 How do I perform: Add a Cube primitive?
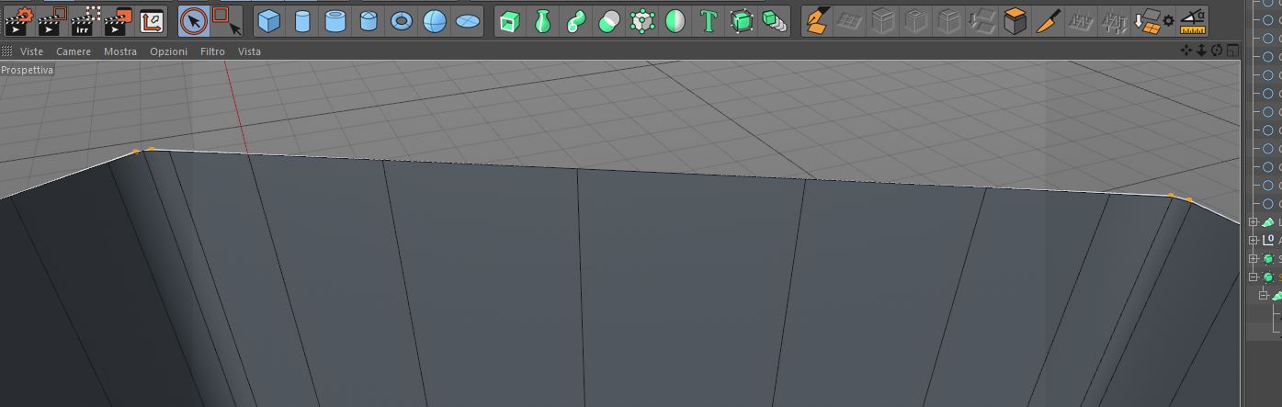pos(268,20)
